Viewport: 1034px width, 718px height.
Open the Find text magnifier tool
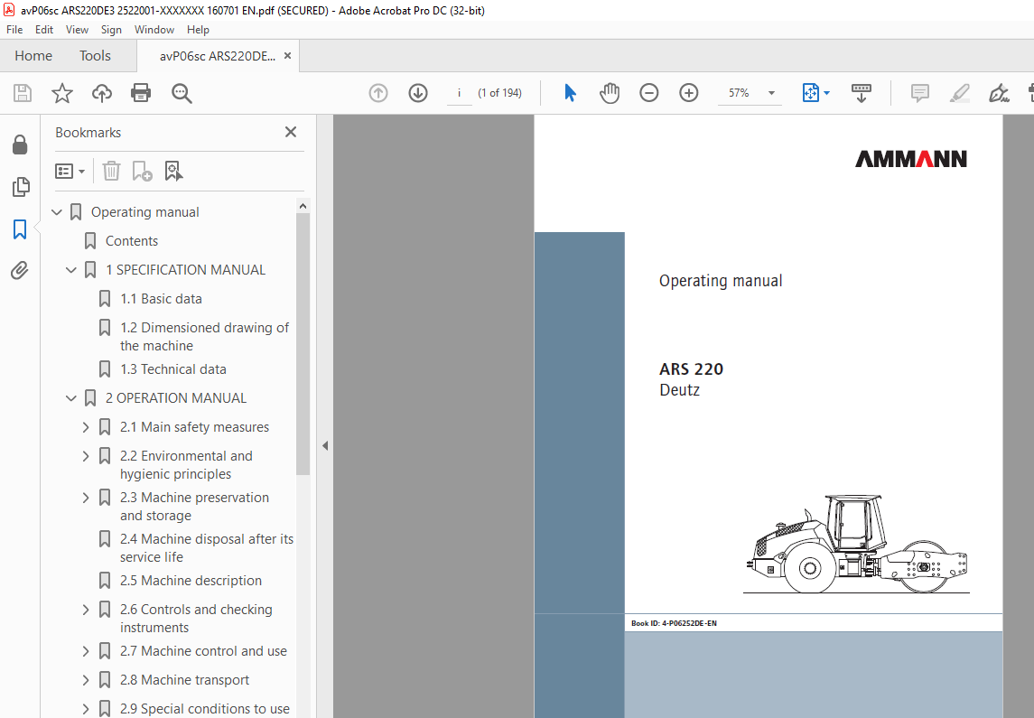pos(182,93)
